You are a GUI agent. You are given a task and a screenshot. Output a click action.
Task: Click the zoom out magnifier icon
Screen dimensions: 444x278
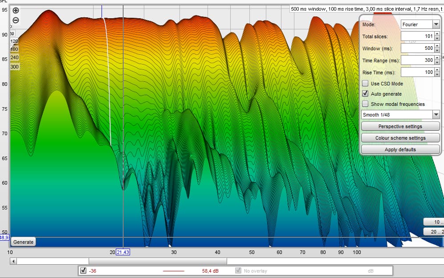16,20
